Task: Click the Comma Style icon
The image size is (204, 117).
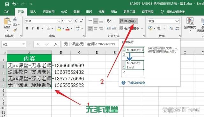Action: [x=164, y=28]
